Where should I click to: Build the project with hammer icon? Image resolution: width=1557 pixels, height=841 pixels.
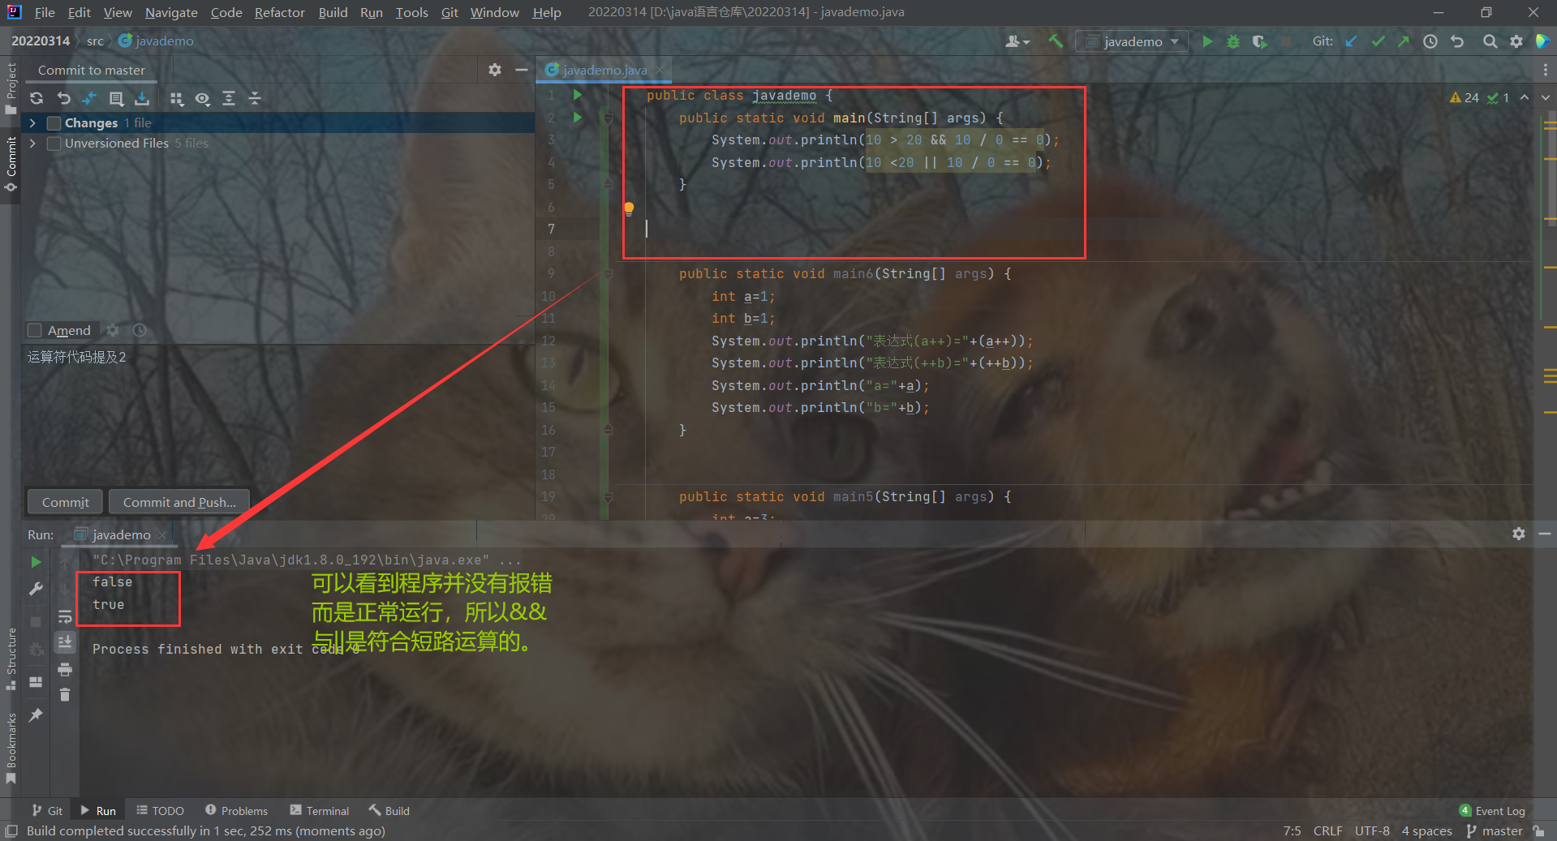click(x=1056, y=41)
